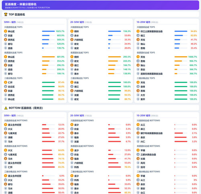
Task: Click the trophy icon beside TOP 区县排名
Action: (6, 14)
